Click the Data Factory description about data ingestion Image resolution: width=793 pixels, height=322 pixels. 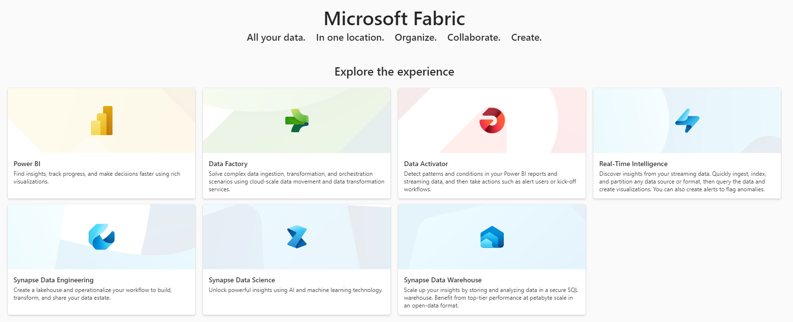[x=296, y=182]
